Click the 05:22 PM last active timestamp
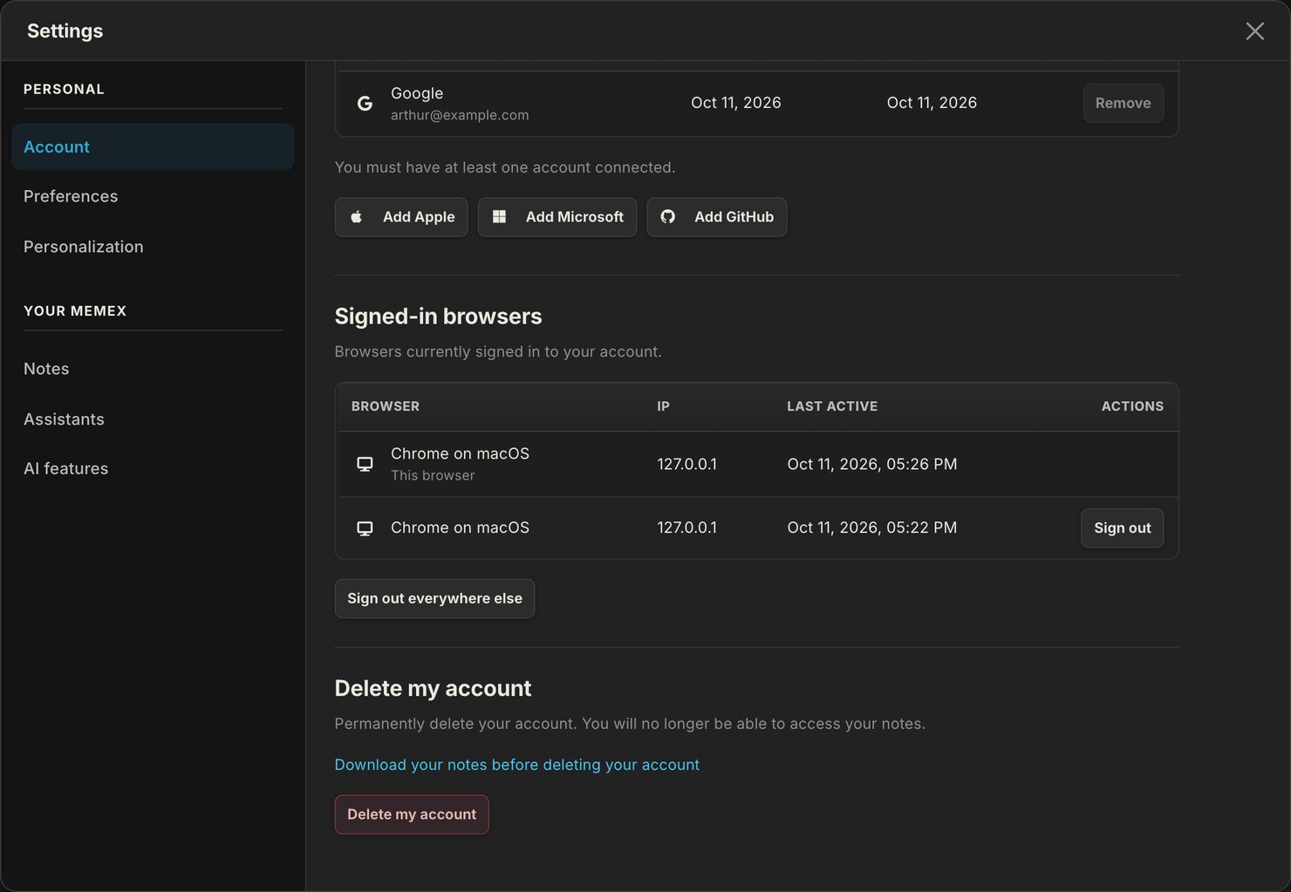 872,528
